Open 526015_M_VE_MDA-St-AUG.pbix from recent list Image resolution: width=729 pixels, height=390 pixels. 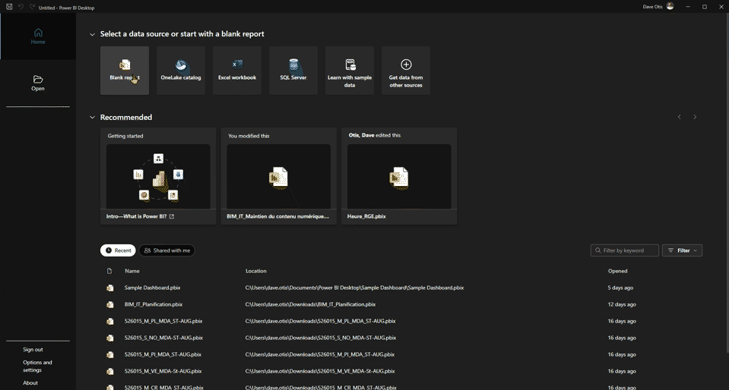tap(163, 372)
